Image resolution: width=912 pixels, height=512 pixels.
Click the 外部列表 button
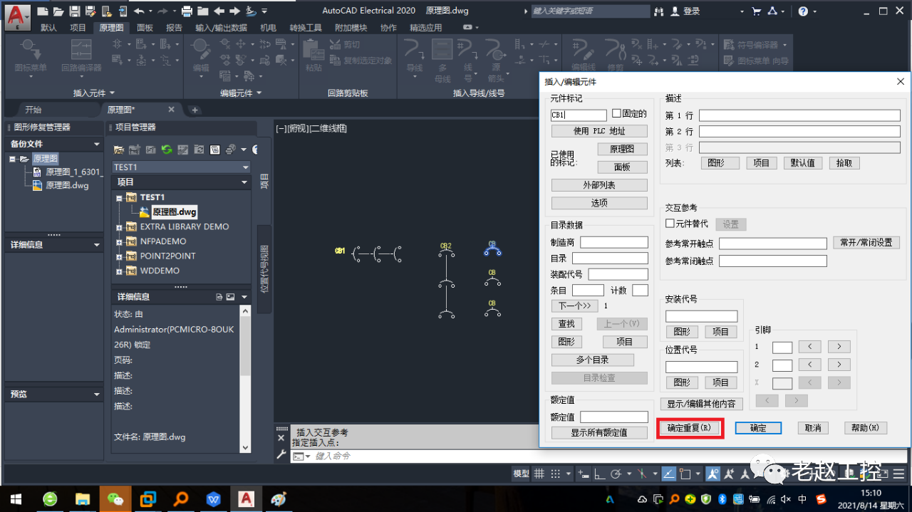[599, 185]
